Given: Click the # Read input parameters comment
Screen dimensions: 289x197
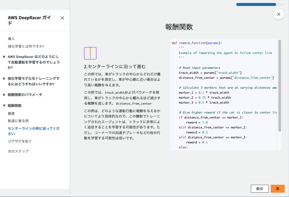Looking at the screenshot, I should (x=199, y=68).
